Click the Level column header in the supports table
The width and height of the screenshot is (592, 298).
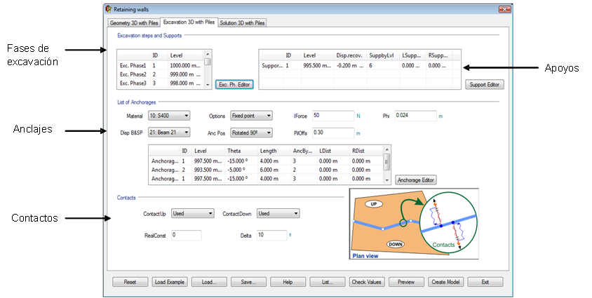317,55
